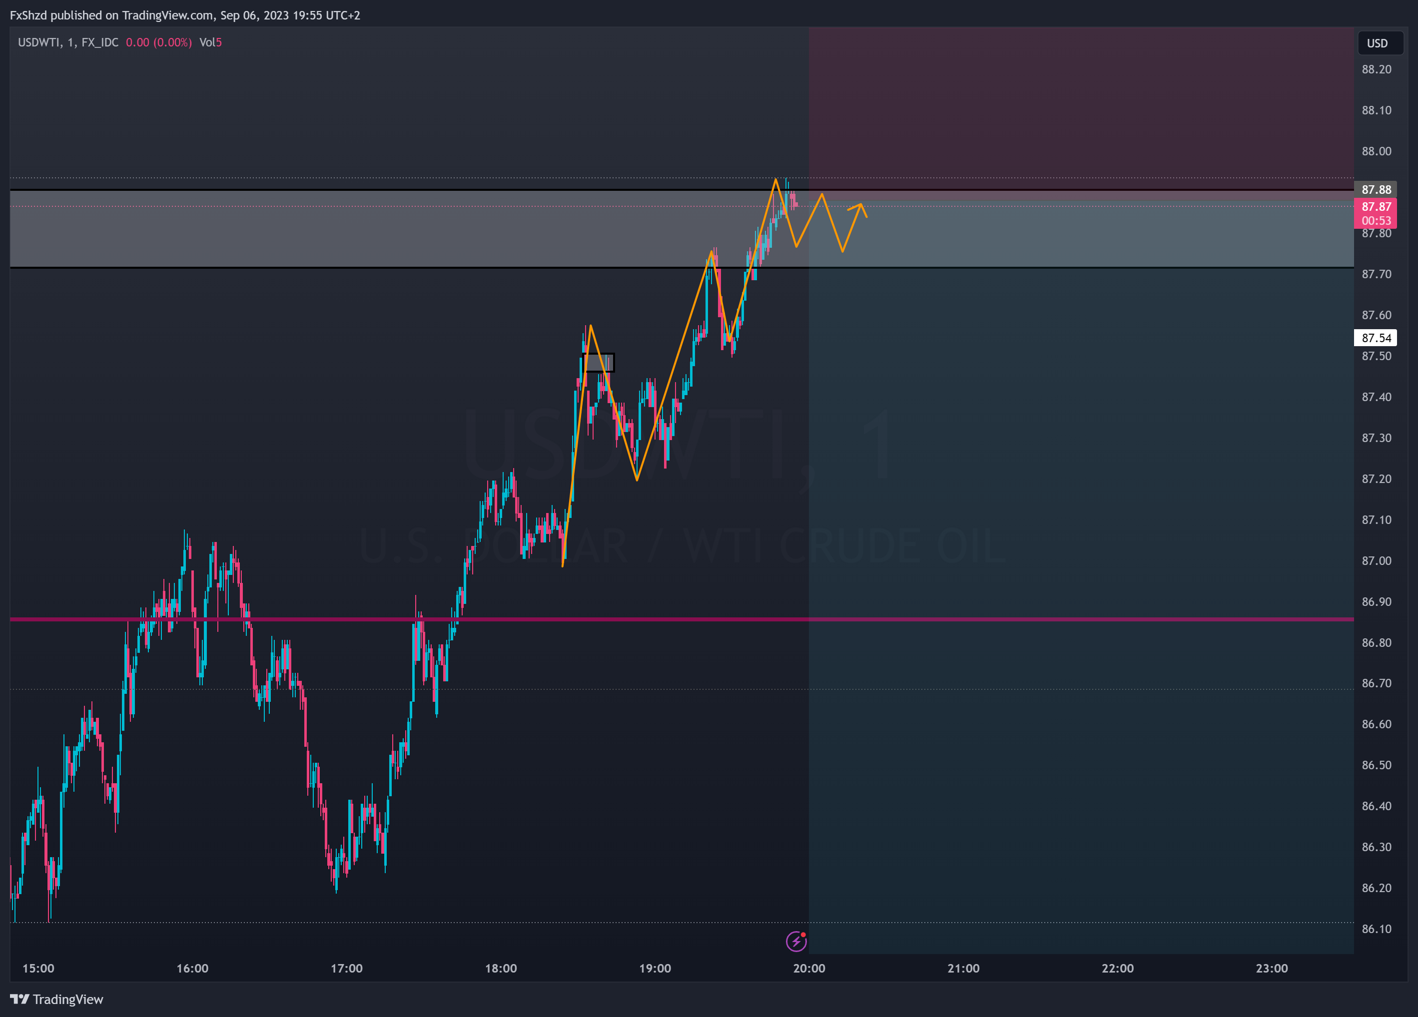This screenshot has width=1418, height=1017.
Task: Click the TradingView logo at bottom
Action: pos(56,999)
